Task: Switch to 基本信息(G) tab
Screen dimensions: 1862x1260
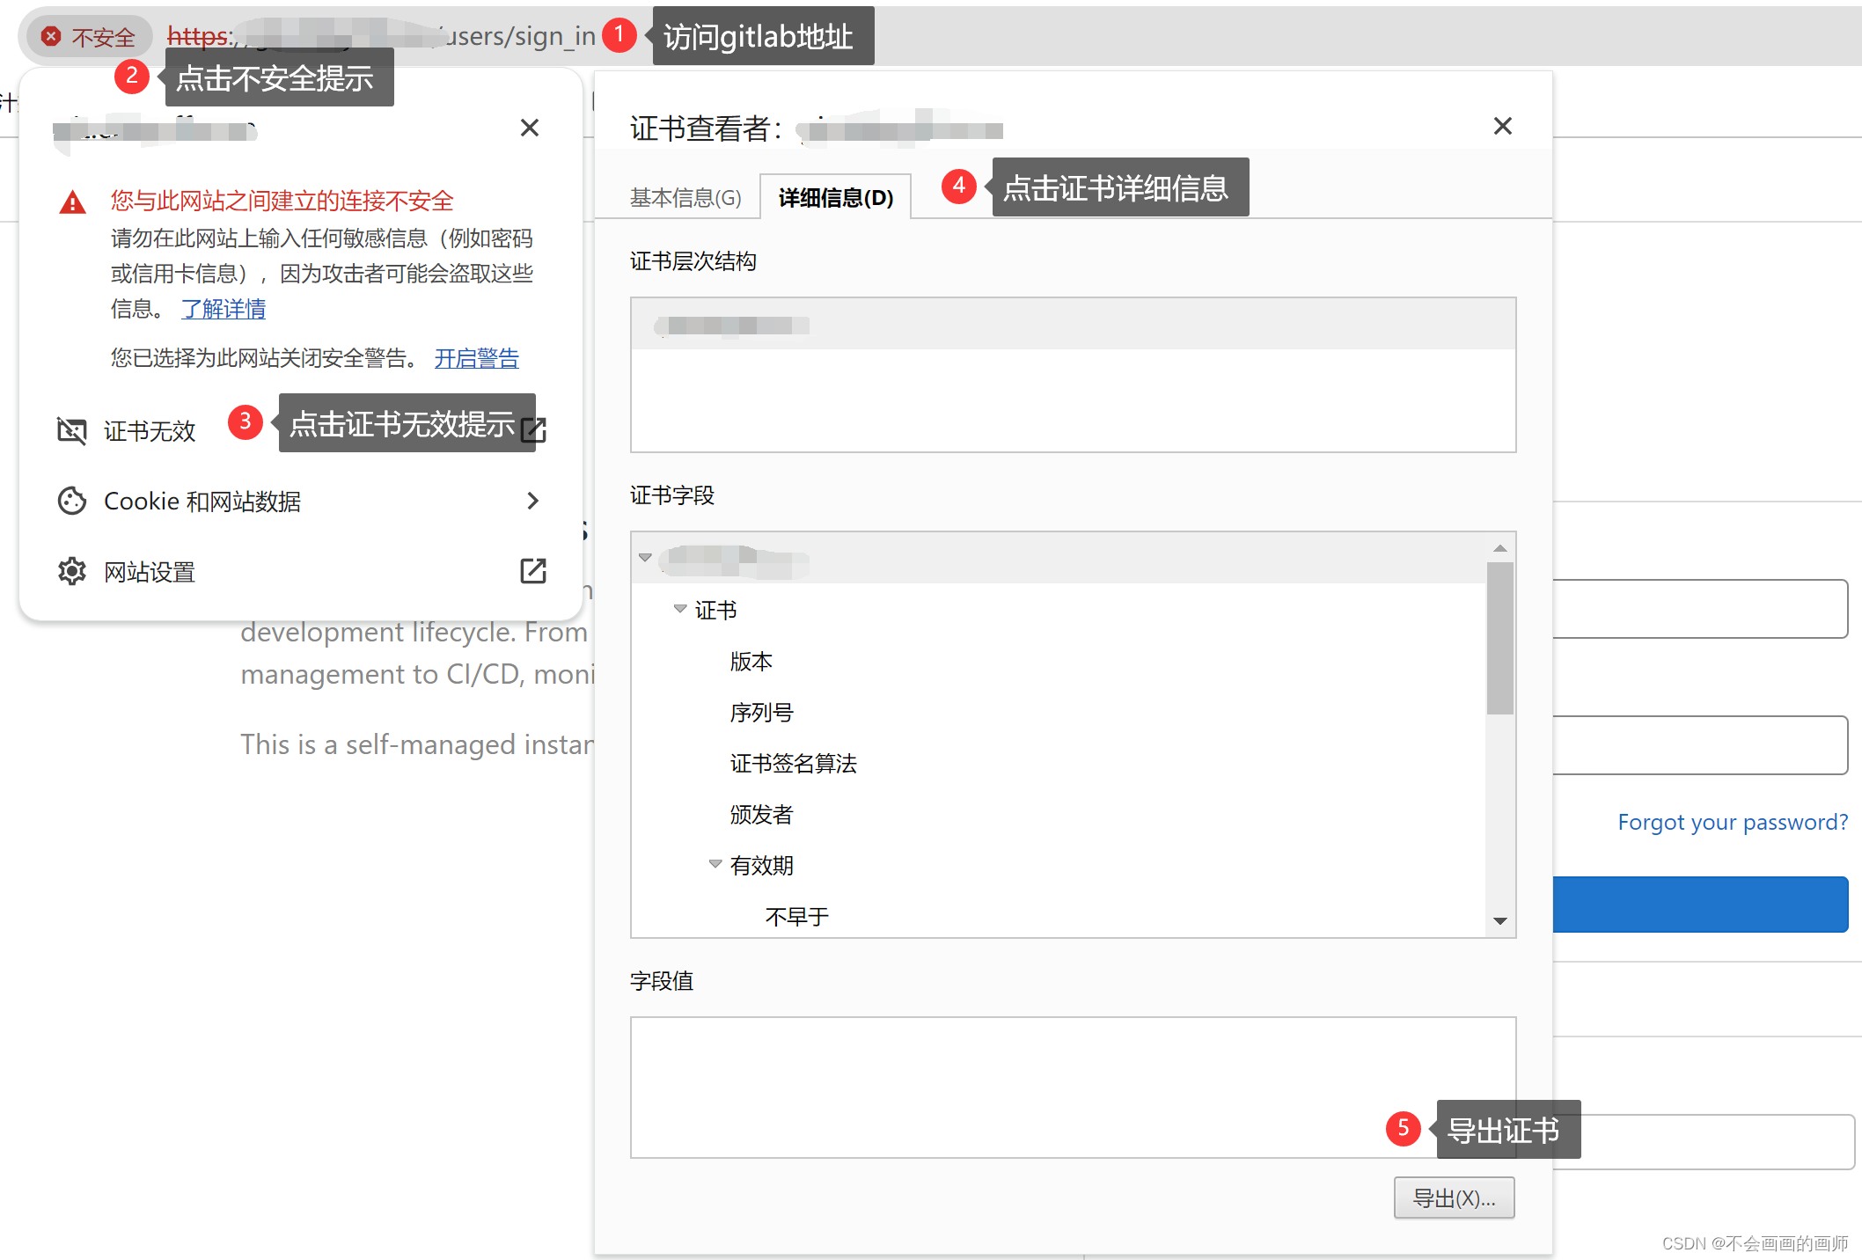Action: (685, 198)
